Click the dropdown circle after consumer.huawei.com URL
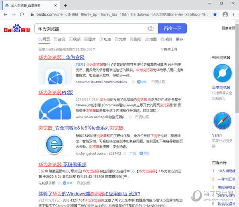 pyautogui.click(x=133, y=82)
